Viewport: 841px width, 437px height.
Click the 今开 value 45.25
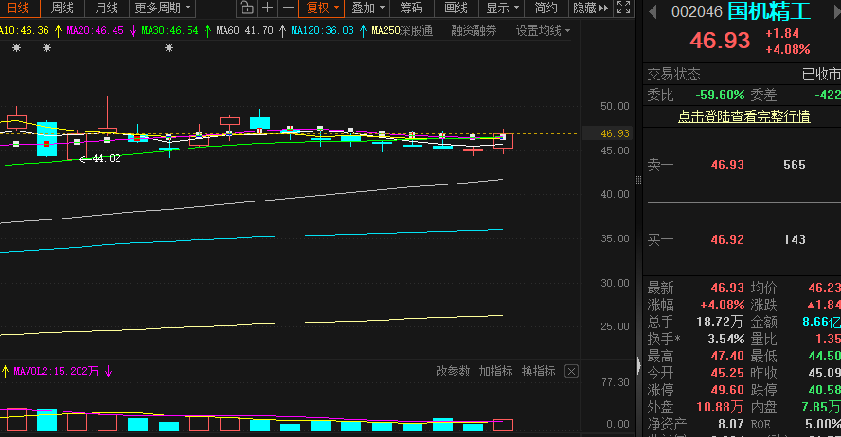(727, 373)
